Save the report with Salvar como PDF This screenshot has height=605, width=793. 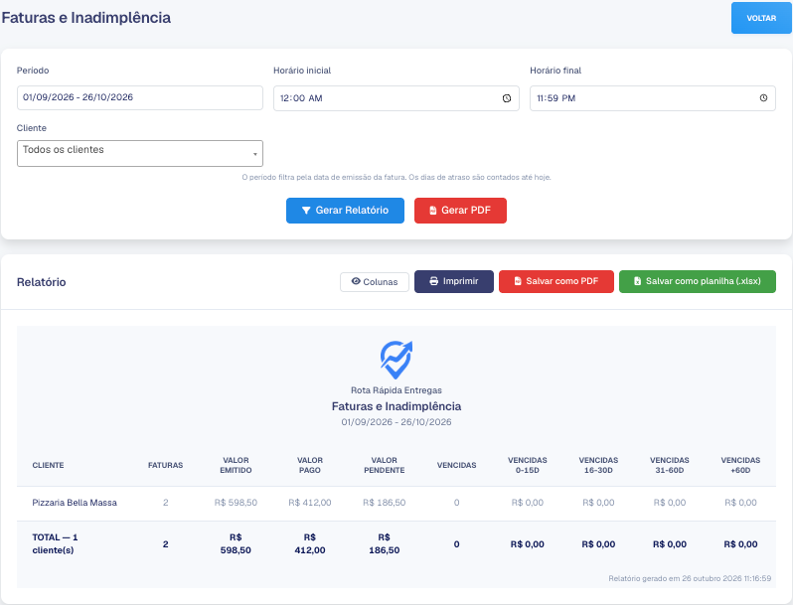pos(556,281)
